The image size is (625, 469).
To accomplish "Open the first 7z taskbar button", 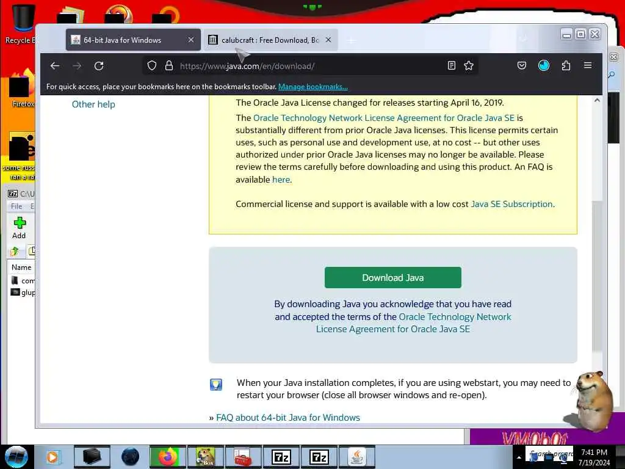I will (281, 457).
